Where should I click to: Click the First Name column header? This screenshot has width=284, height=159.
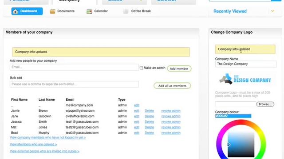tap(19, 100)
